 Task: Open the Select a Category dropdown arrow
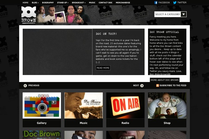coord(184,14)
